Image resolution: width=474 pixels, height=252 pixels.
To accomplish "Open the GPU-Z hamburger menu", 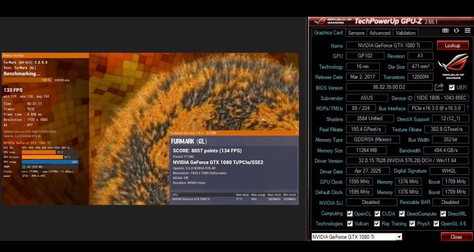I will [468, 31].
